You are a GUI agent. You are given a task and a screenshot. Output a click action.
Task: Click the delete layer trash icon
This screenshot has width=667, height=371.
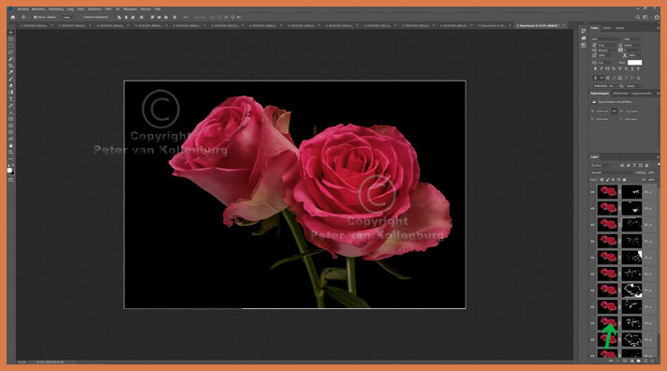tap(653, 361)
